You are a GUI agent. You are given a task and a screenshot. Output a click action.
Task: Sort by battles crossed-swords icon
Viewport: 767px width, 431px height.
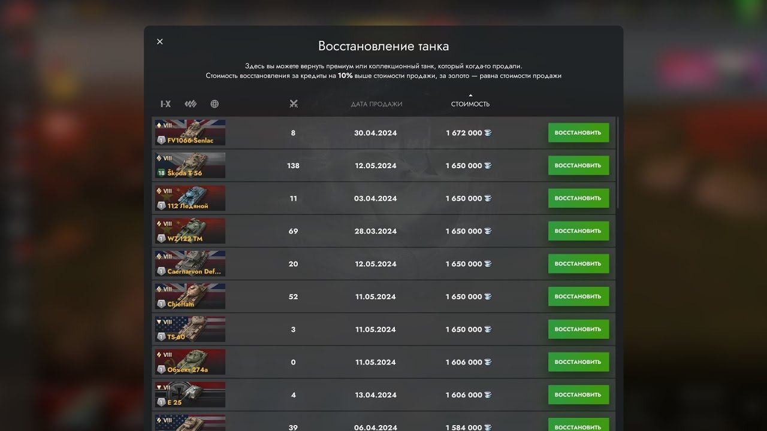coord(293,104)
